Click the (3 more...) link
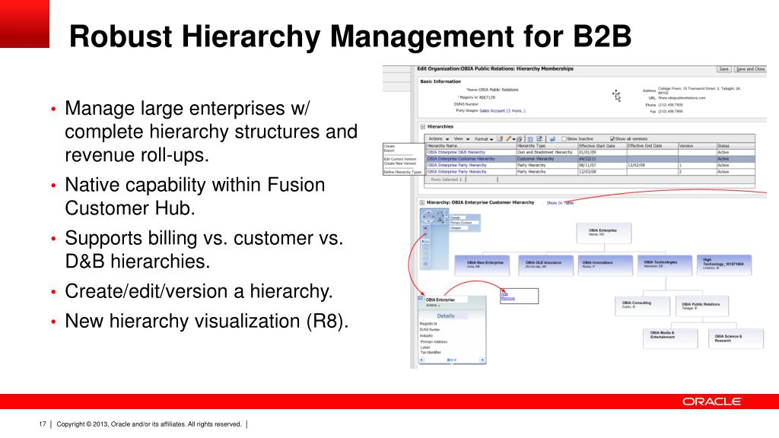Viewport: 779px width, 438px height. coord(516,111)
